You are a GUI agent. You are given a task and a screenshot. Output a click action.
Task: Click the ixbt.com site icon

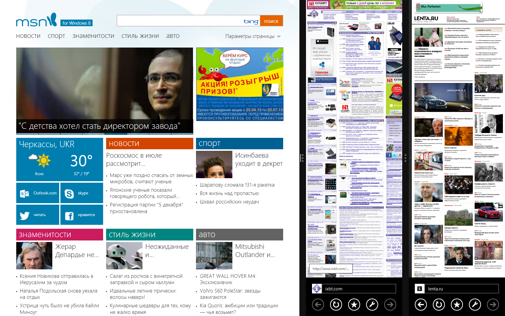coord(317,289)
